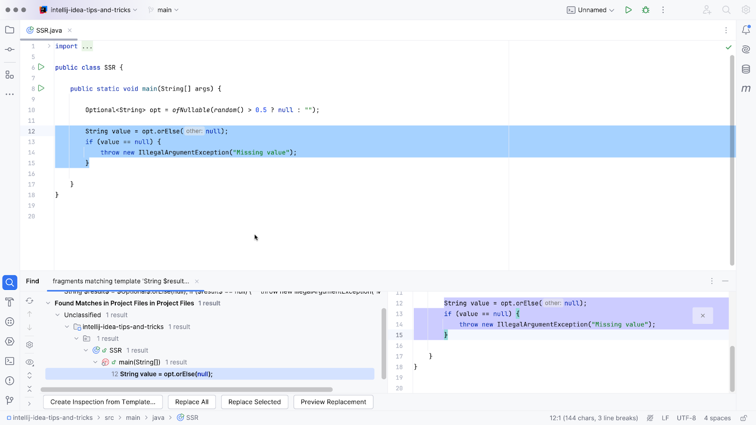Expand hidden Find toolbar actions chevron

tap(29, 404)
